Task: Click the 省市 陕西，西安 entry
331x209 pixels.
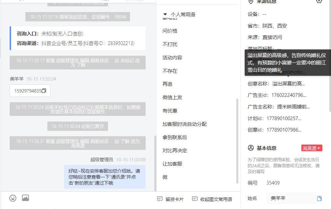Action: coord(267,26)
